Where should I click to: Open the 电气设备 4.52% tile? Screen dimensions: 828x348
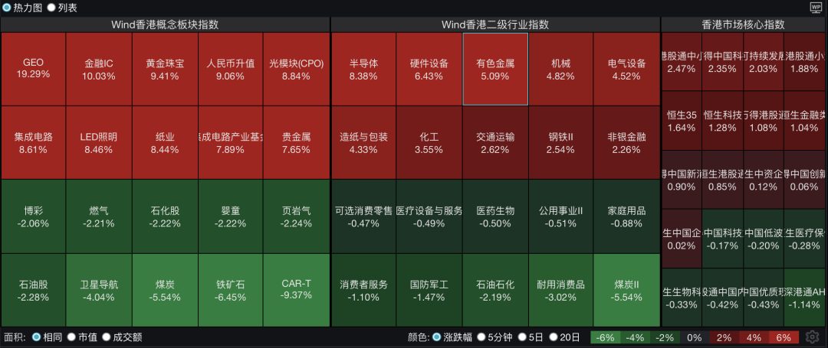[x=627, y=69]
